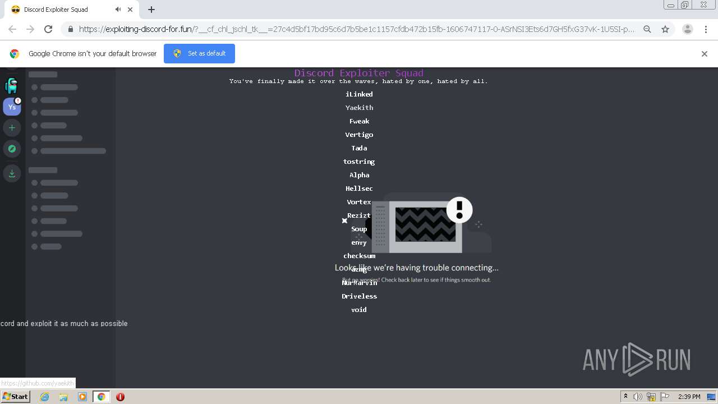Click the trouble connecting message
Viewport: 718px width, 404px height.
pyautogui.click(x=417, y=268)
